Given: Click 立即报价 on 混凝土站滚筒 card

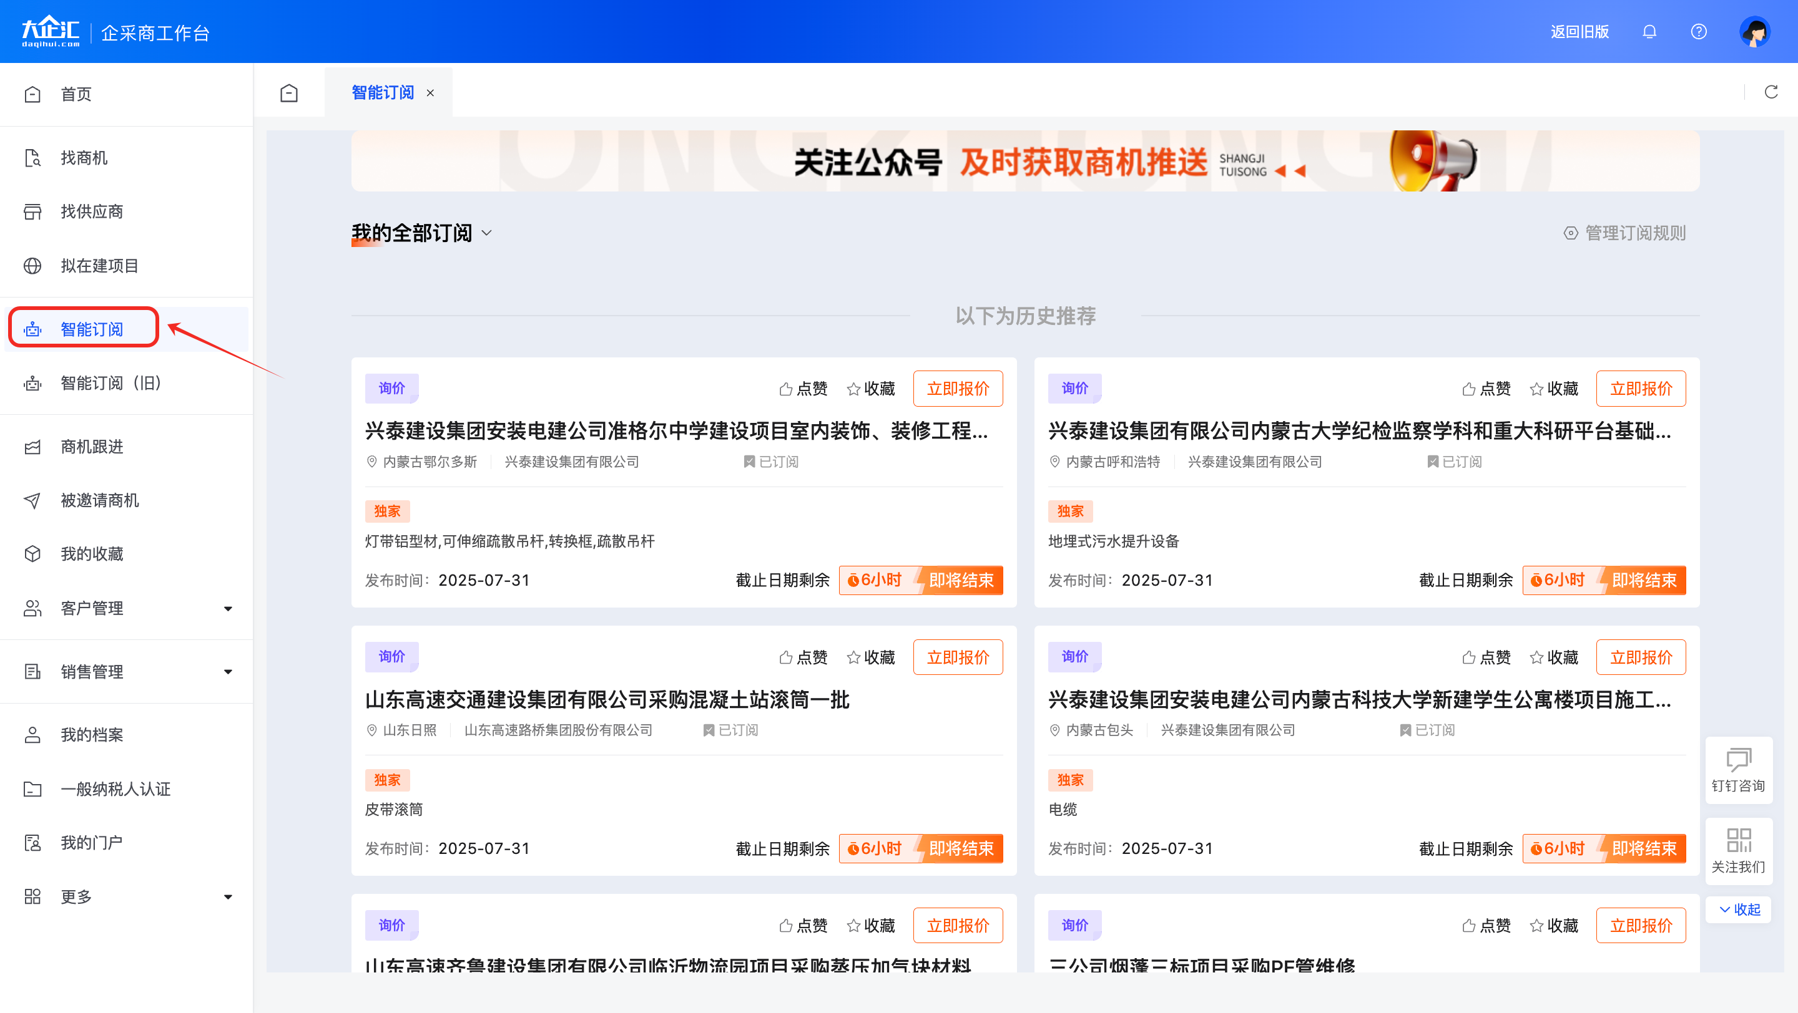Looking at the screenshot, I should click(x=958, y=657).
